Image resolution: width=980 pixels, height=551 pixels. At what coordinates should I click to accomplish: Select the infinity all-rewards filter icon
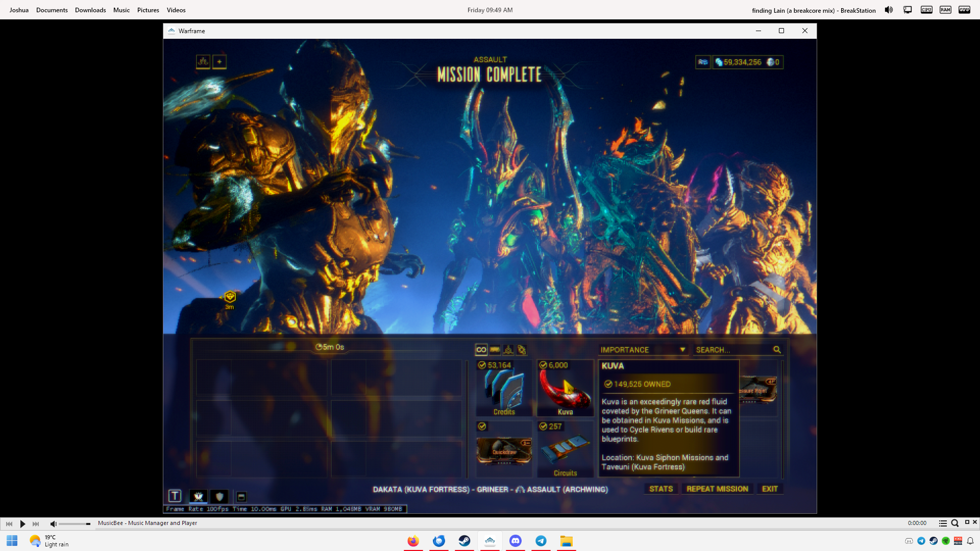(x=481, y=349)
